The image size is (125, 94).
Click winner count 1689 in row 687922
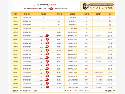[87, 36]
